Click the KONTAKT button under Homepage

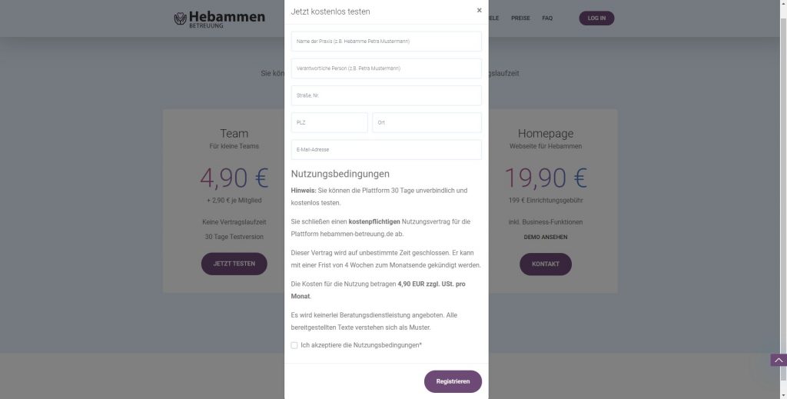(546, 264)
